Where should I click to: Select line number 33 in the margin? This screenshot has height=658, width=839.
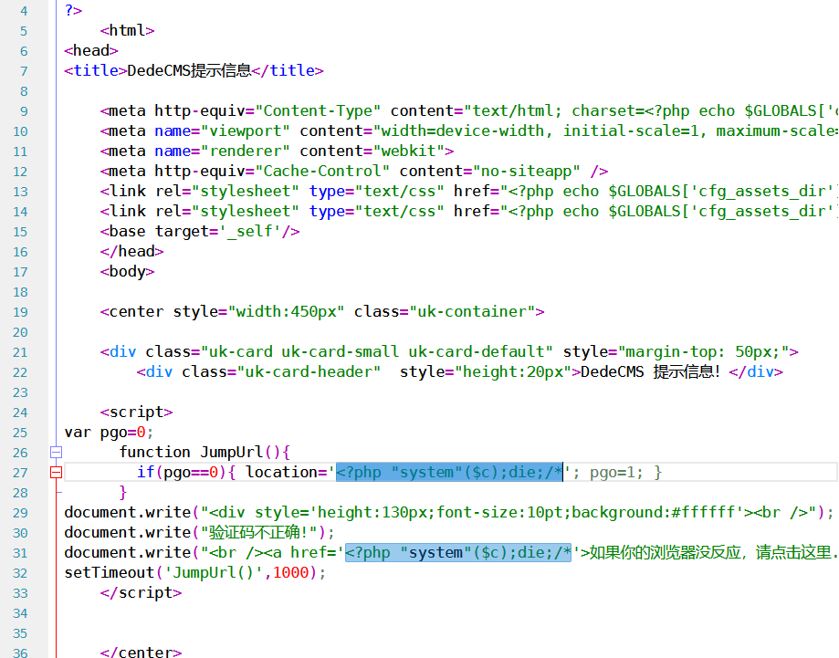pos(20,593)
